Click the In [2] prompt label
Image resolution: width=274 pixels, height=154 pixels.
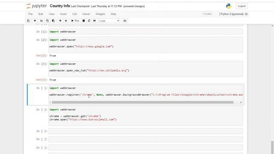point(42,40)
